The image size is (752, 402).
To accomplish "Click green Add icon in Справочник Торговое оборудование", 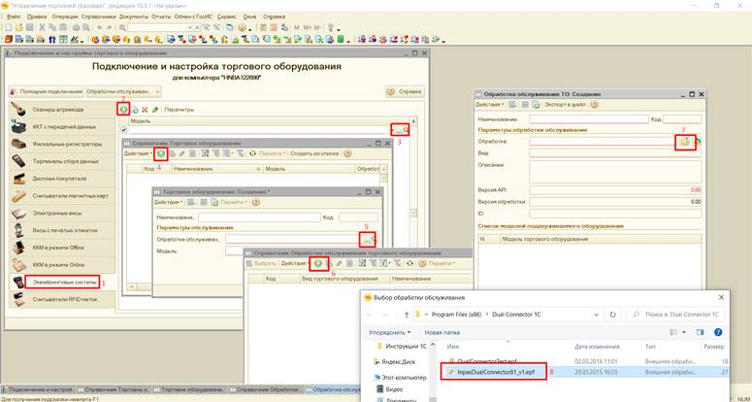I will (x=160, y=153).
